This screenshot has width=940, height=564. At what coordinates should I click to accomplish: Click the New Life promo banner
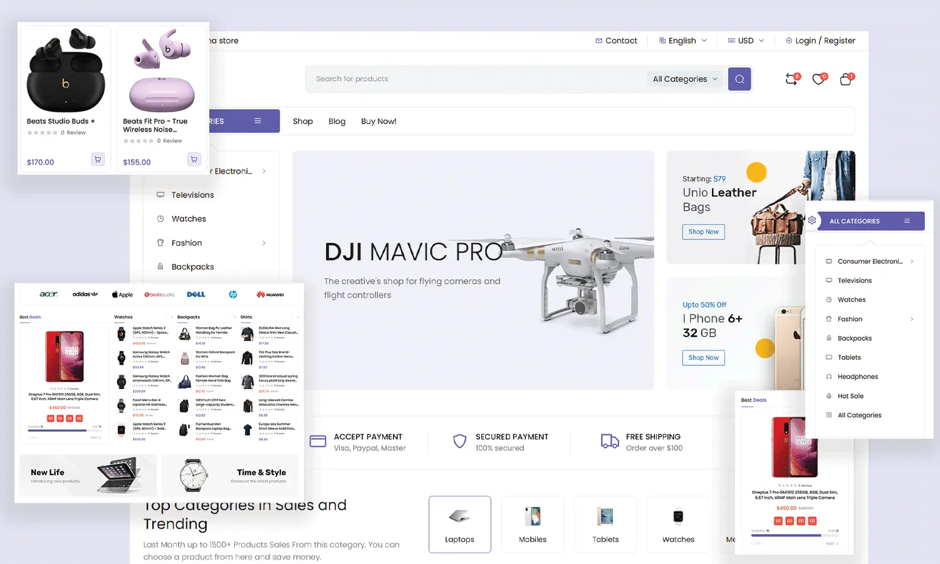point(88,475)
